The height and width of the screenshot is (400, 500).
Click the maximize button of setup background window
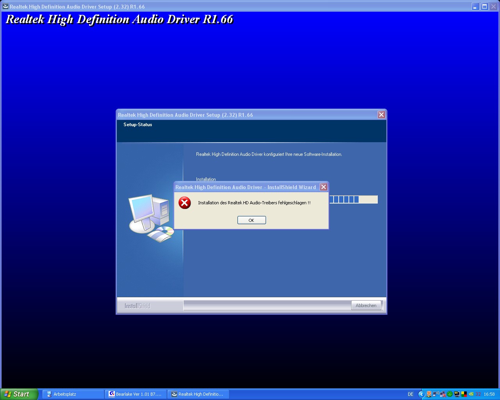[484, 7]
